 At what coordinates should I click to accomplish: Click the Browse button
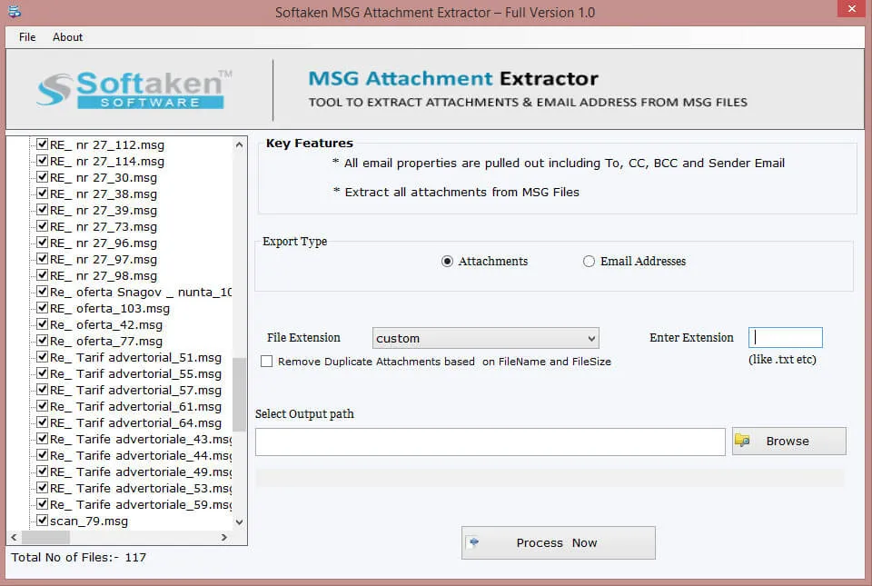coord(789,441)
